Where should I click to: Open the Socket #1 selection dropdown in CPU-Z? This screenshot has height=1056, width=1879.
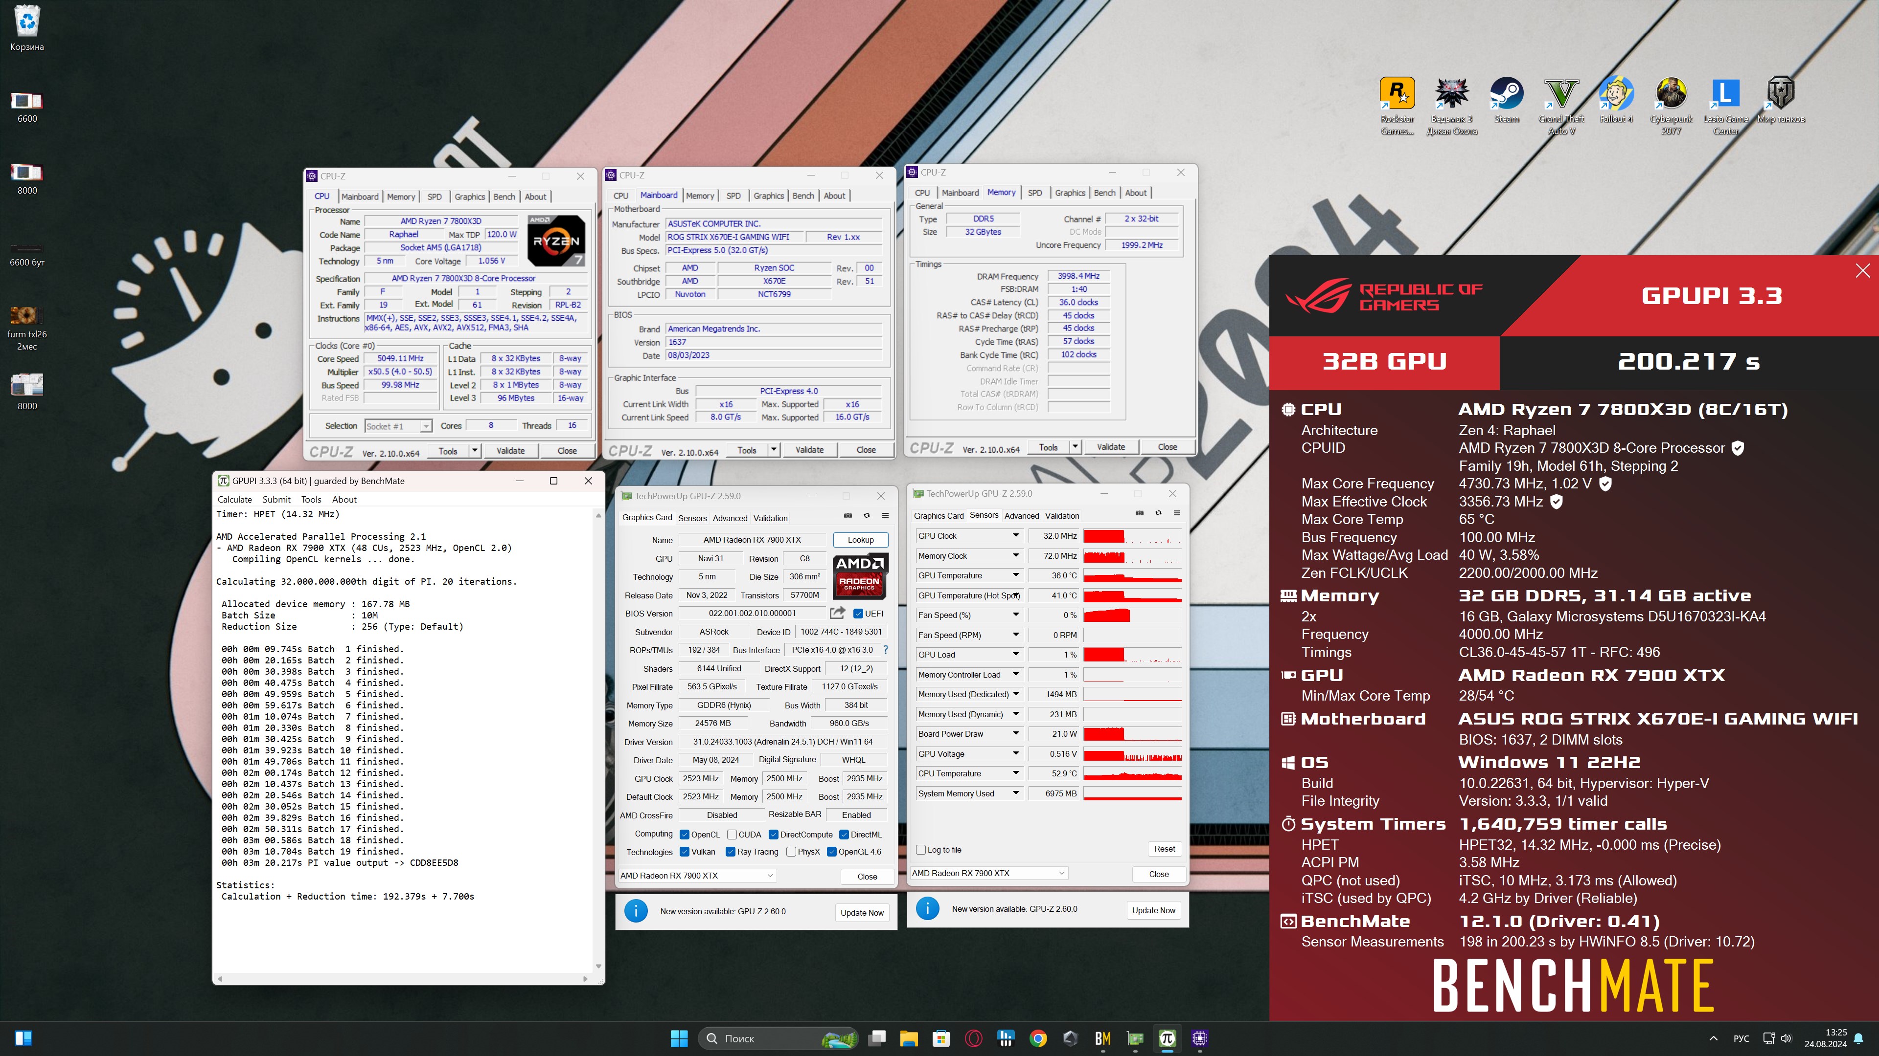pyautogui.click(x=398, y=426)
